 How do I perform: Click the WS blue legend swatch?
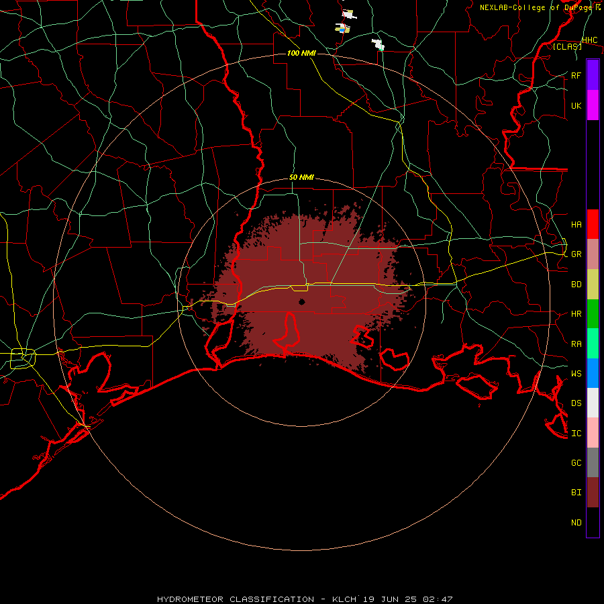(593, 373)
